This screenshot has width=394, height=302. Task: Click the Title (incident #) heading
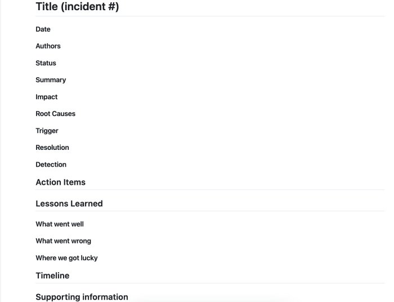point(77,7)
